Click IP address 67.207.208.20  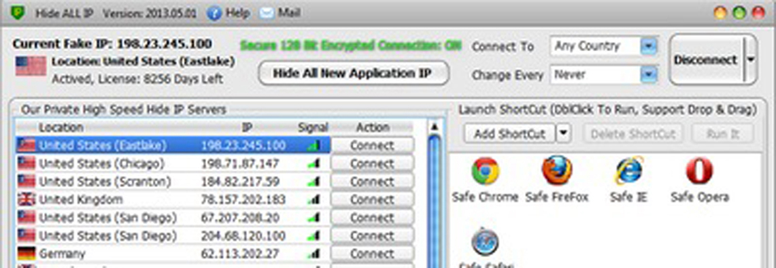point(240,218)
